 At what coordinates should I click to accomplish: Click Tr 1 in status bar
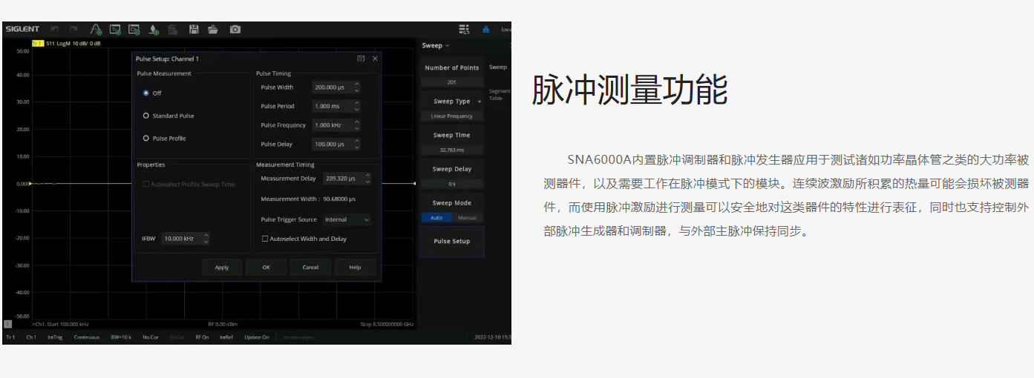coord(10,337)
